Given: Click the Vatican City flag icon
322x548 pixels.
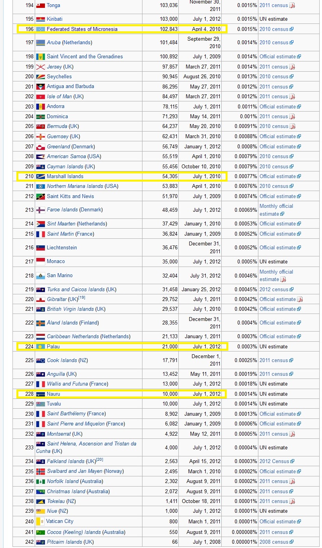Looking at the screenshot, I should (x=40, y=521).
